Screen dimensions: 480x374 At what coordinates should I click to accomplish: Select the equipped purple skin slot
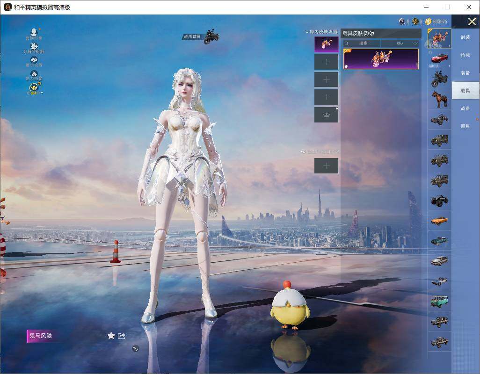point(327,44)
